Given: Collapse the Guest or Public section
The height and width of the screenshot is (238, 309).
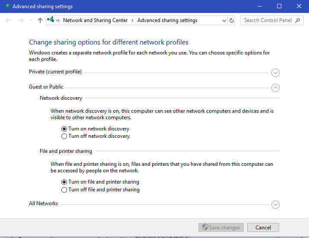Looking at the screenshot, I should coord(275,88).
